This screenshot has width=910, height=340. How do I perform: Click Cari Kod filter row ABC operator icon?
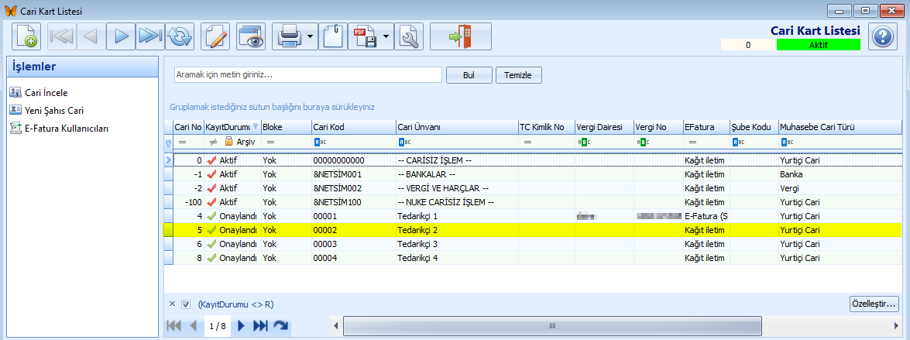click(321, 142)
